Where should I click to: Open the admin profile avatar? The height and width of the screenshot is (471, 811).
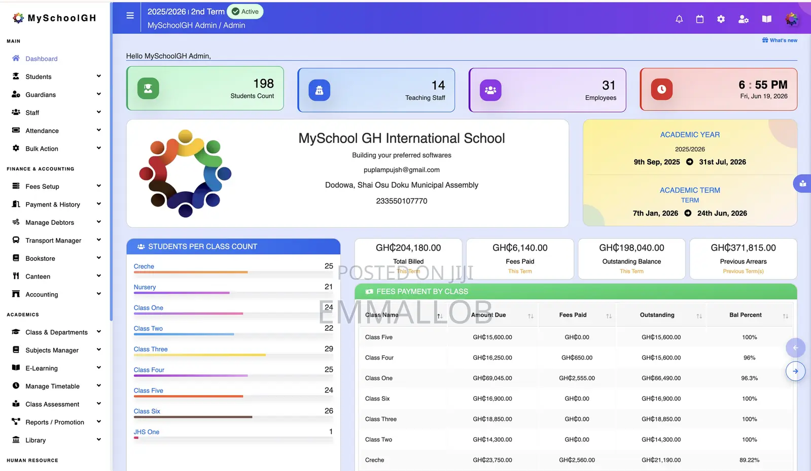(791, 19)
